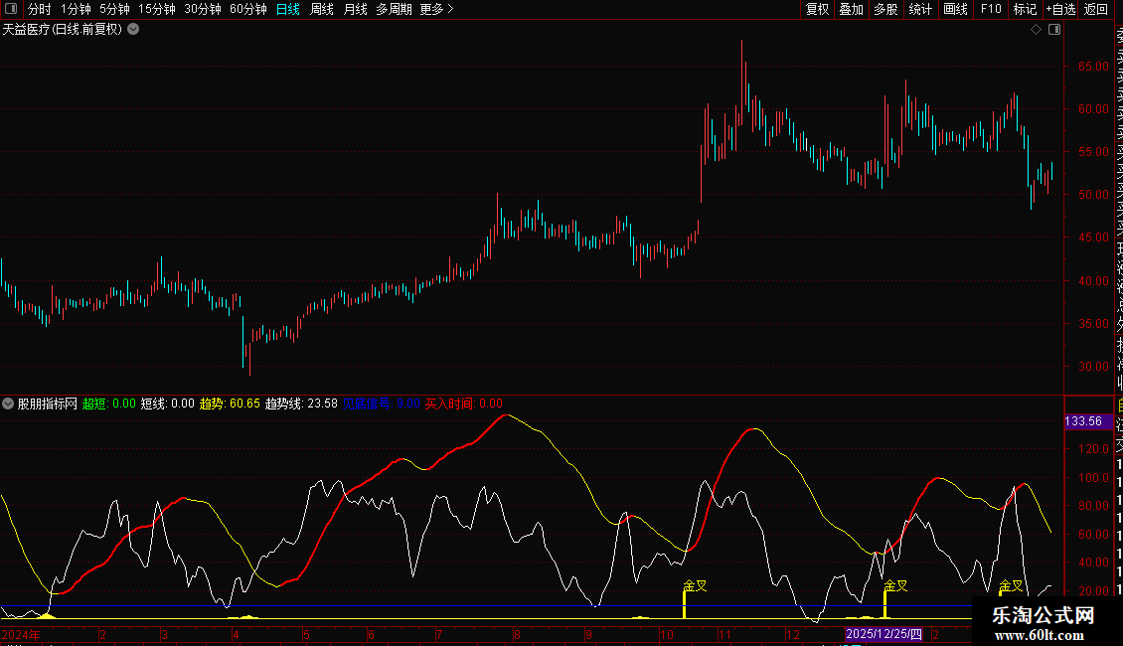Click the 叠加 overlay button

click(x=852, y=9)
